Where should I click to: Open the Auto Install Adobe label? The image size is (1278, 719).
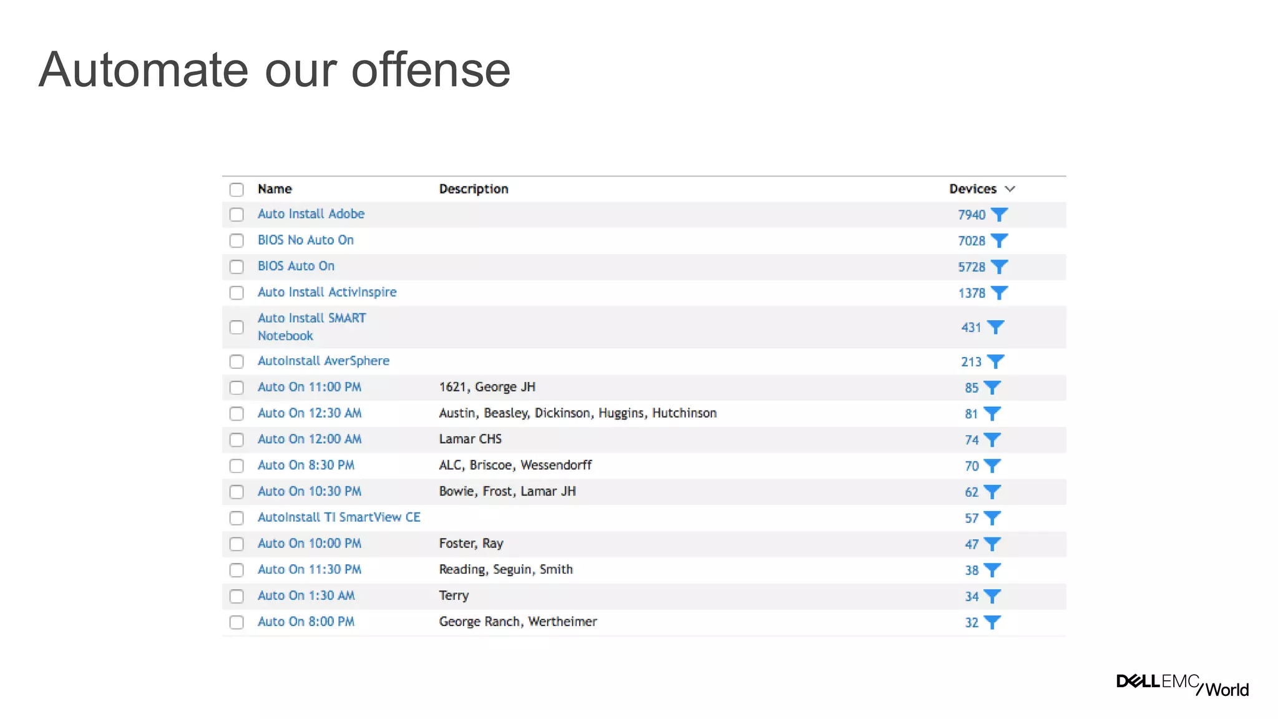pyautogui.click(x=311, y=214)
